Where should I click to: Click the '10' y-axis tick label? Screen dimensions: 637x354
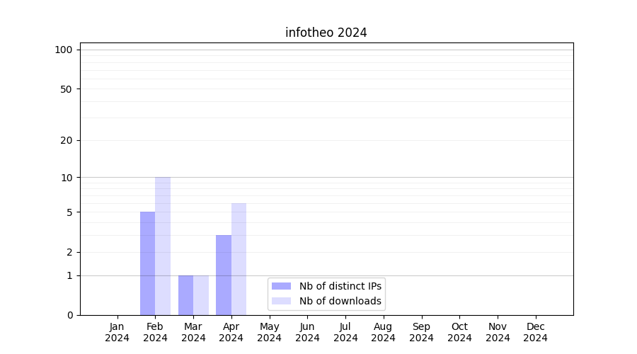67,178
